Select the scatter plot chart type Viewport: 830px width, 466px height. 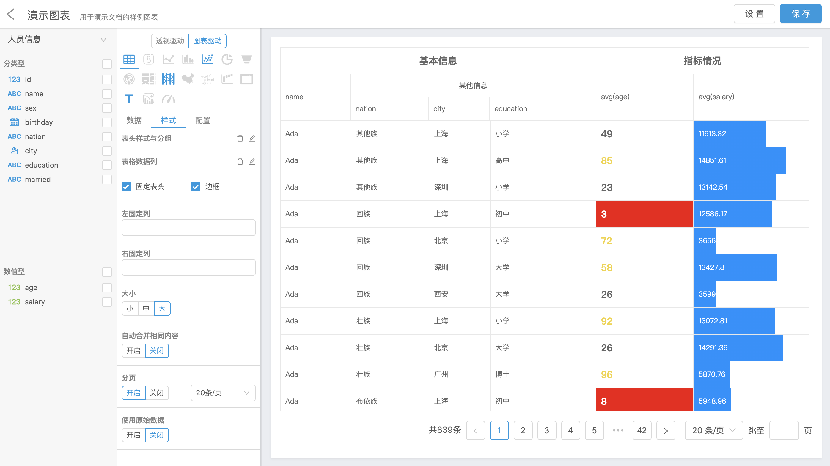pyautogui.click(x=207, y=59)
